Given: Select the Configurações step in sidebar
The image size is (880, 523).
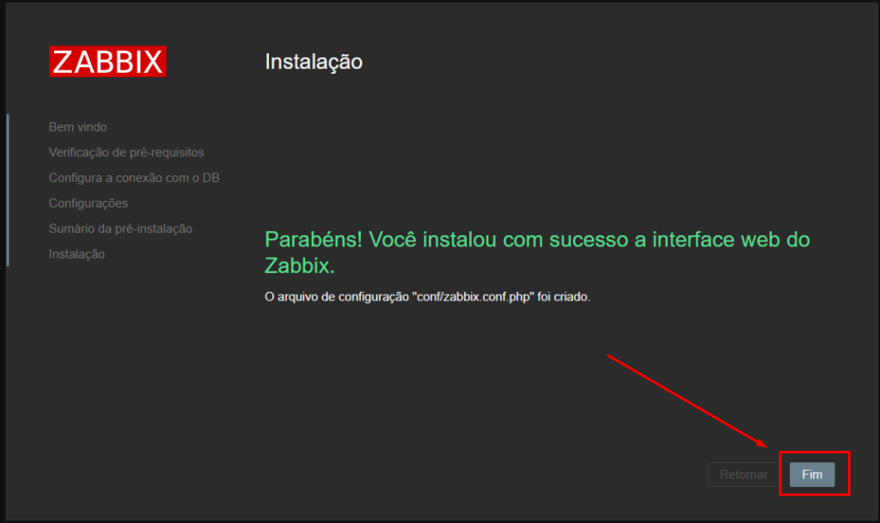Looking at the screenshot, I should tap(89, 204).
